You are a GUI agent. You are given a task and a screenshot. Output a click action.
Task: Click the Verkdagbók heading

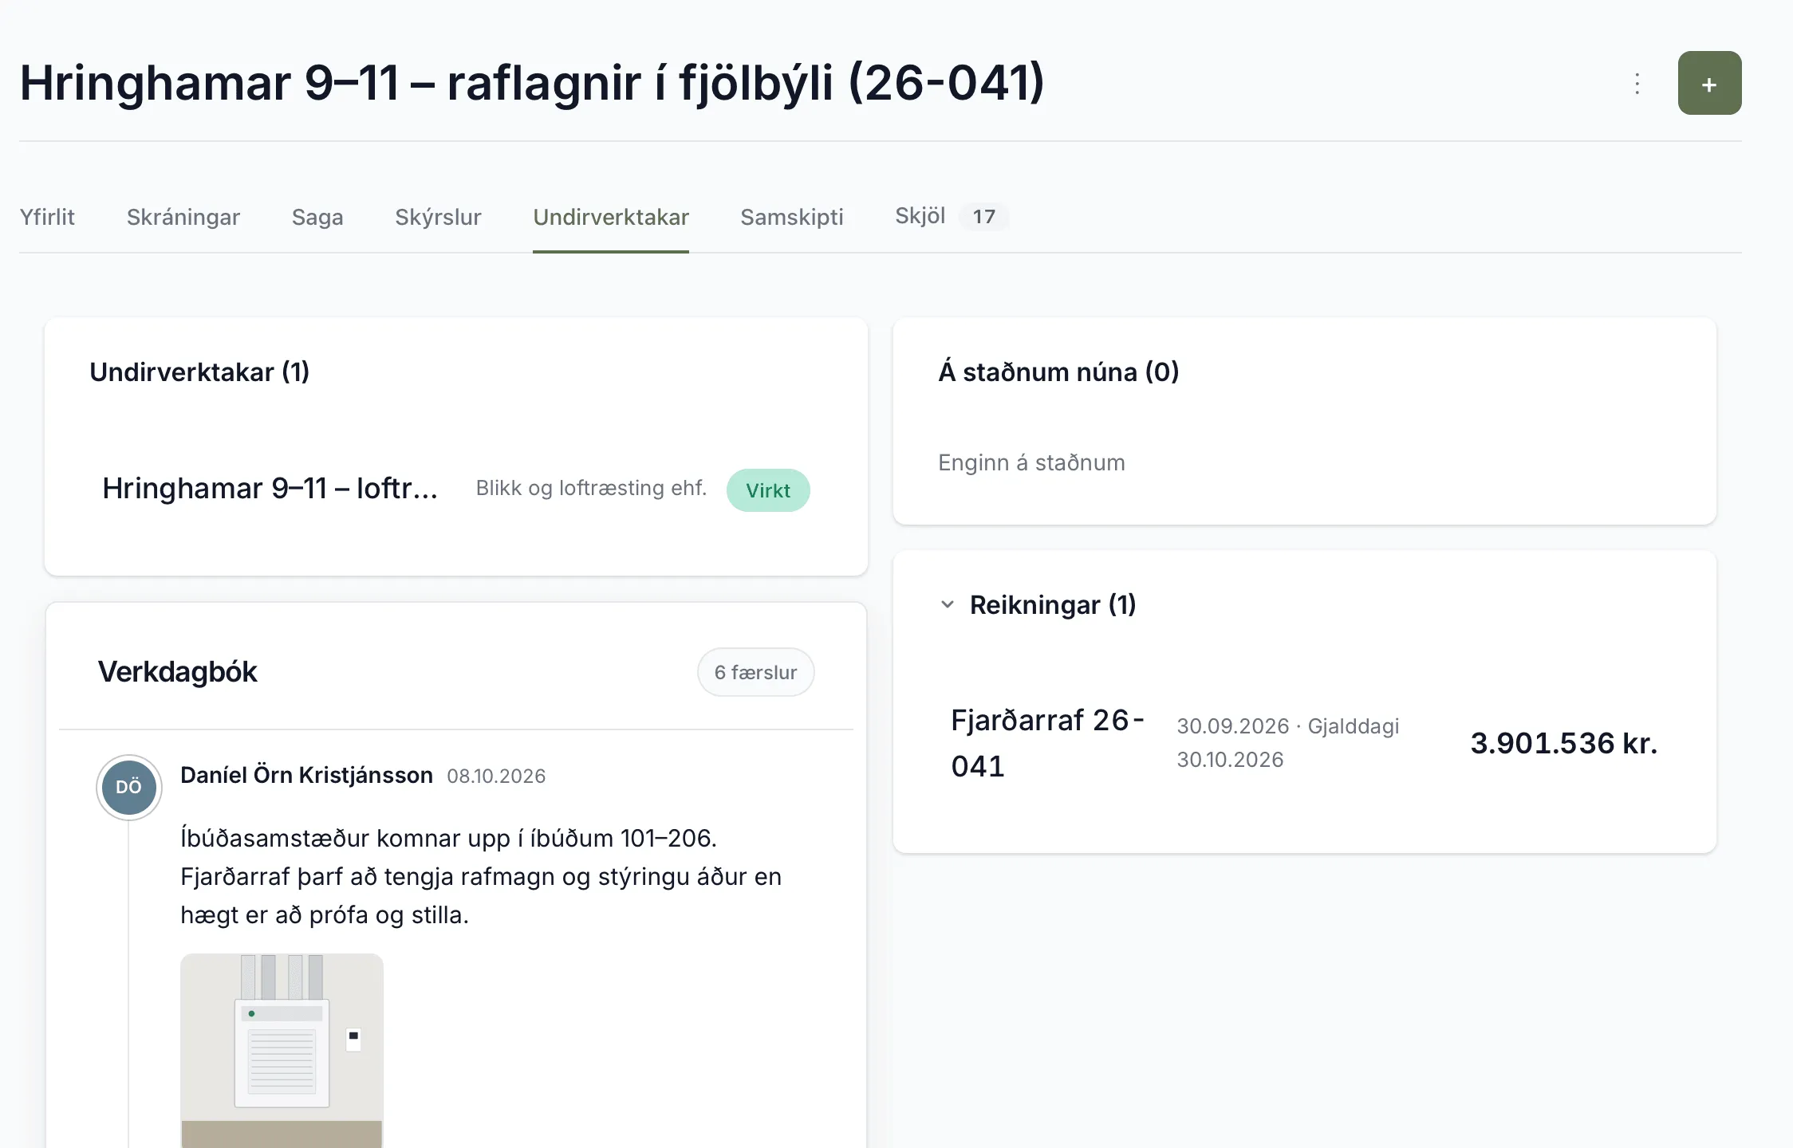point(177,672)
